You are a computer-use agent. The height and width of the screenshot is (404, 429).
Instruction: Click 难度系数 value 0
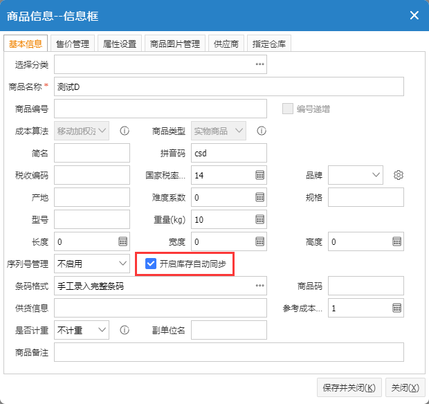(197, 197)
